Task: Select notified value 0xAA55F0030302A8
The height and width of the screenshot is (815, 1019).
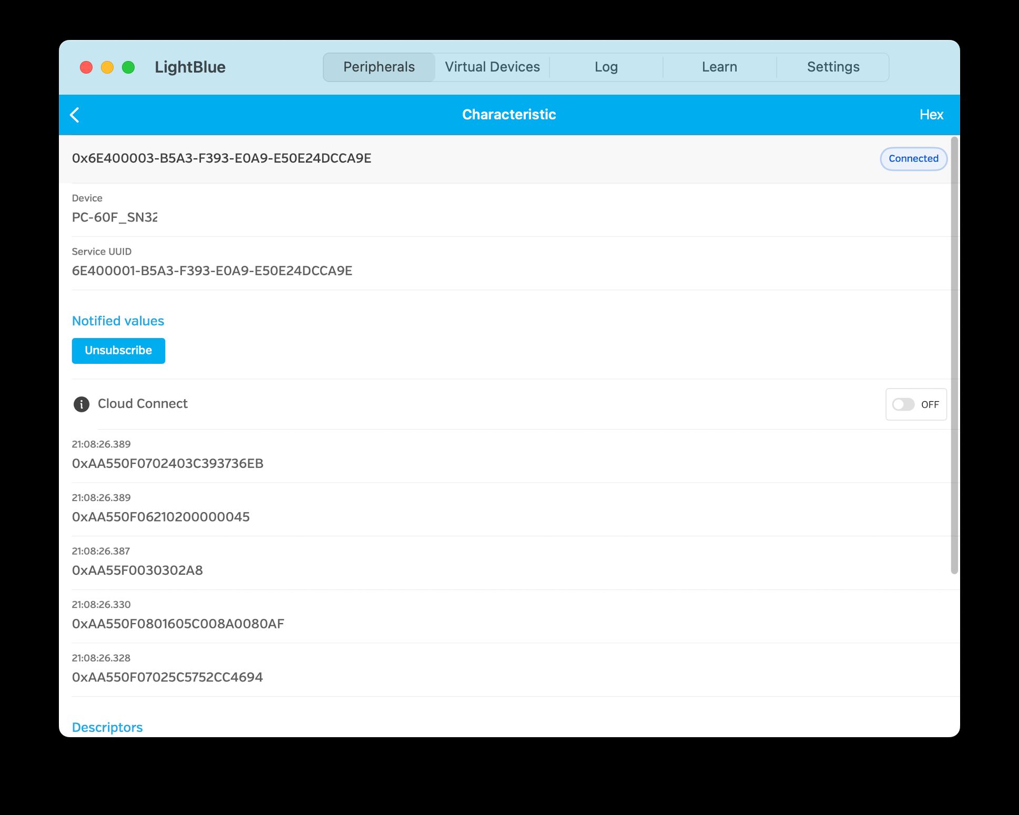Action: click(x=137, y=570)
